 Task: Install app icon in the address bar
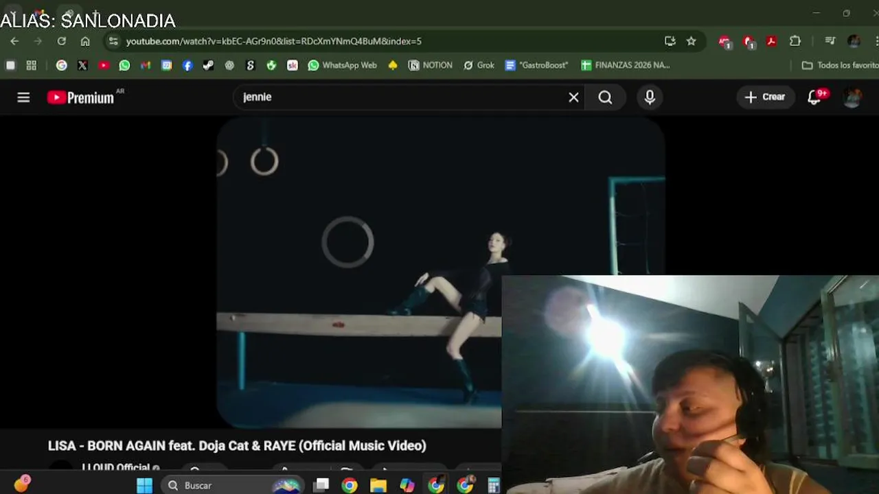click(x=670, y=41)
